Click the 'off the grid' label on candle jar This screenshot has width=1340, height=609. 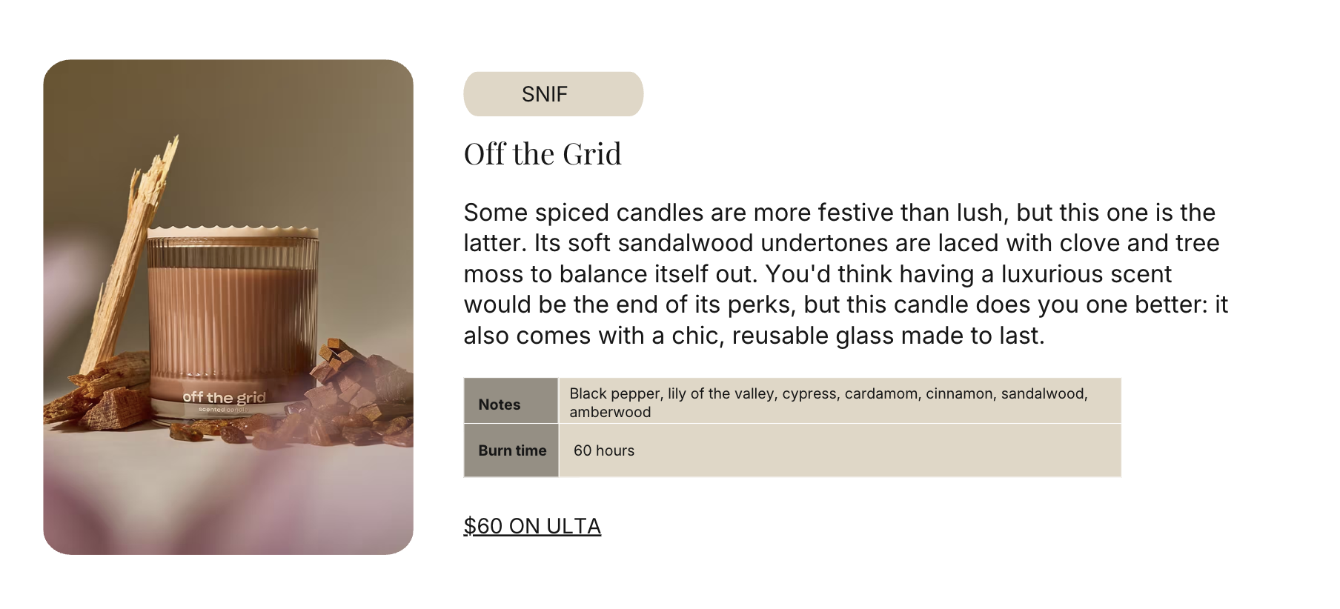(x=224, y=398)
